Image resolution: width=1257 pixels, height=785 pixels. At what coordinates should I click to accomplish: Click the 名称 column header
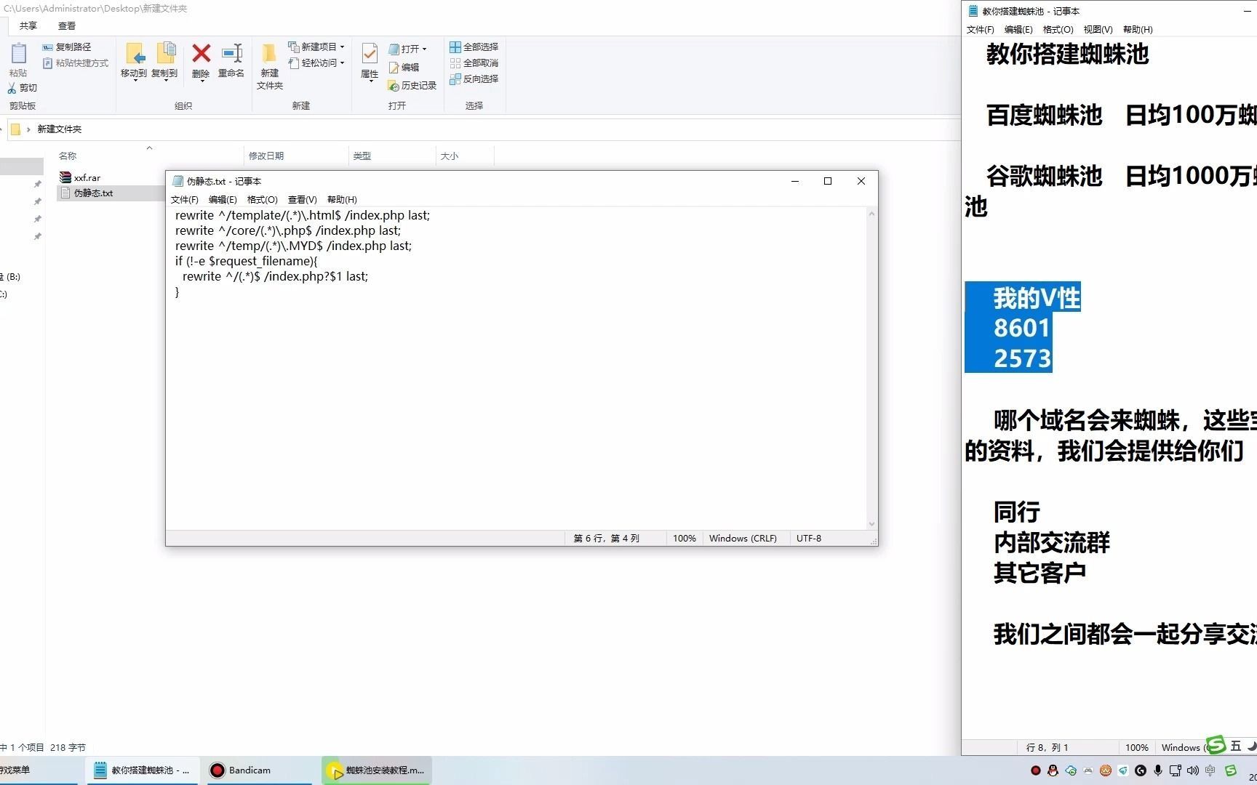click(68, 156)
